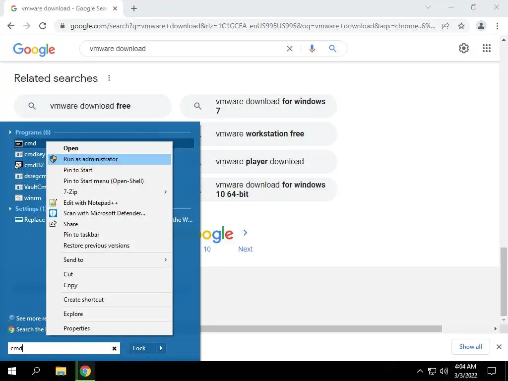
Task: Open Lock button arrow submenu
Action: coord(161,348)
